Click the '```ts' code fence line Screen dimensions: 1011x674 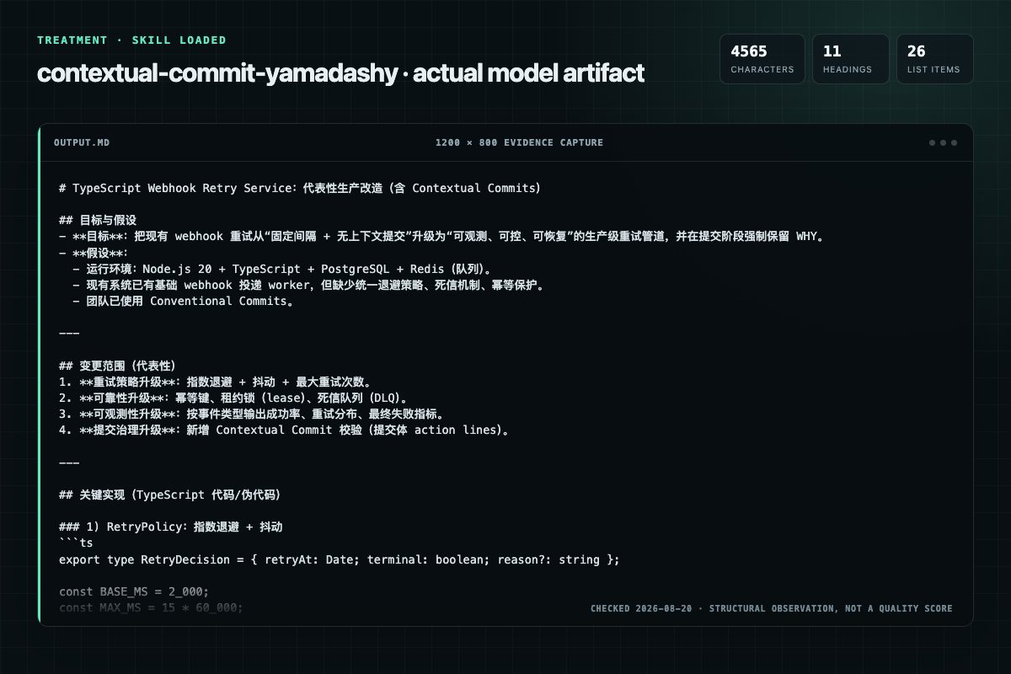click(x=76, y=543)
